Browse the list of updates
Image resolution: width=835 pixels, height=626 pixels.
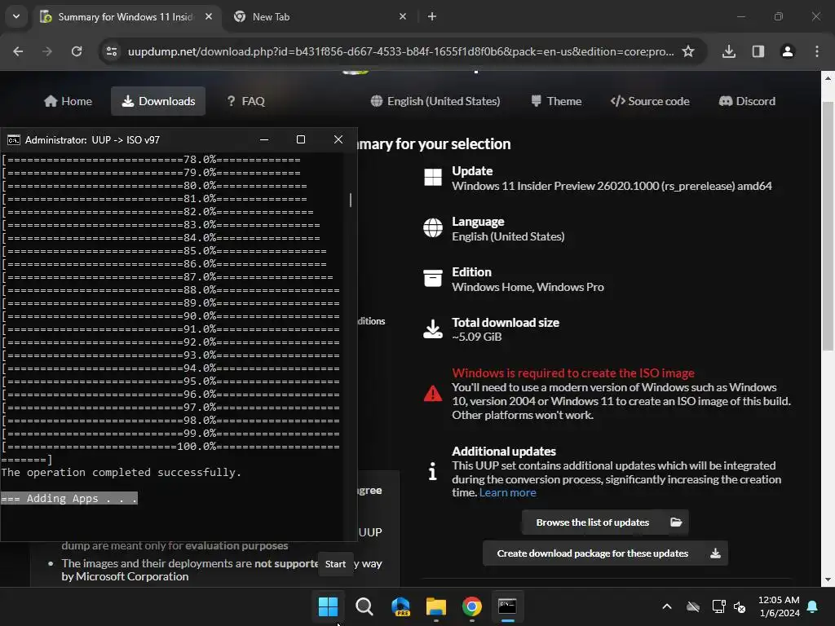(605, 522)
